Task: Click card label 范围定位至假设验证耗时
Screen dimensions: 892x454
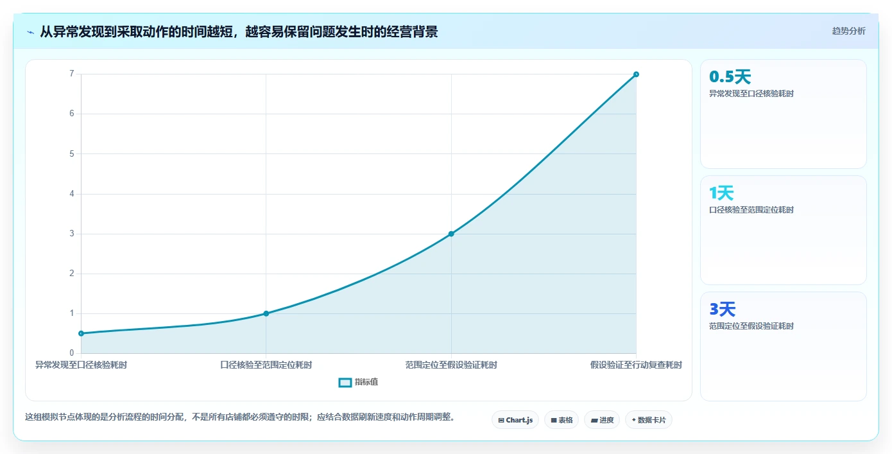Action: click(751, 326)
